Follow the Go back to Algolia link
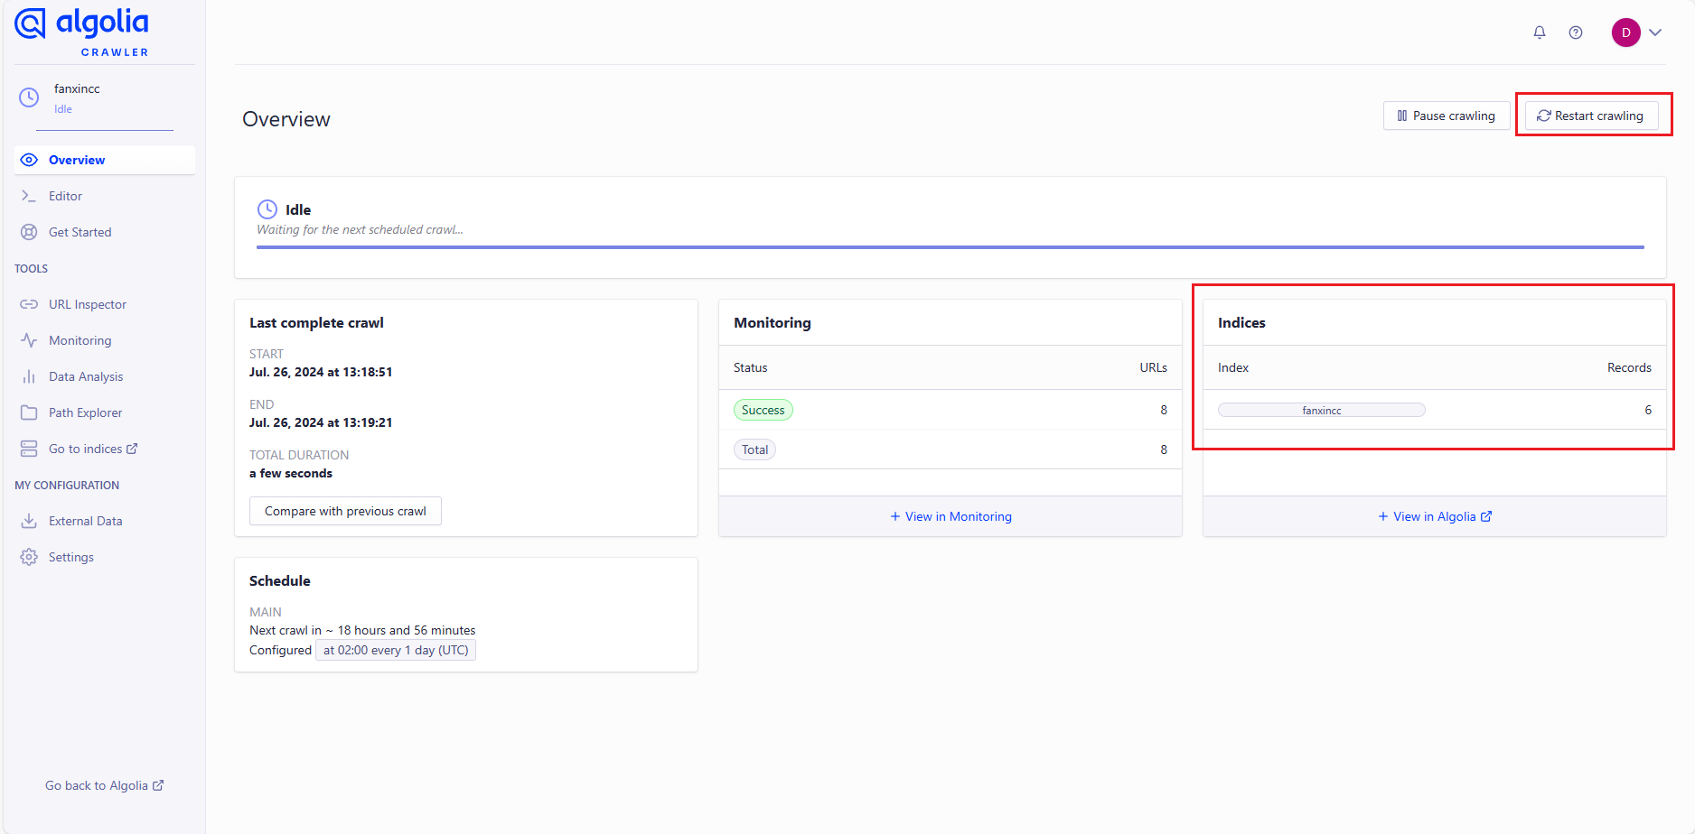 click(x=105, y=785)
